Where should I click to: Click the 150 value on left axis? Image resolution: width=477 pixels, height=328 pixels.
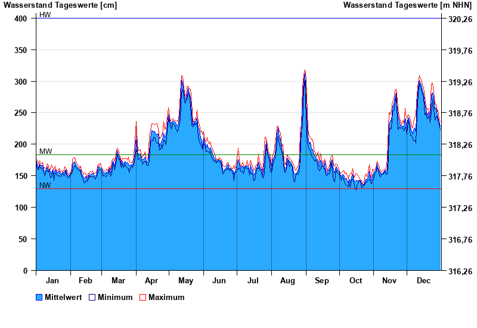[x=21, y=176]
